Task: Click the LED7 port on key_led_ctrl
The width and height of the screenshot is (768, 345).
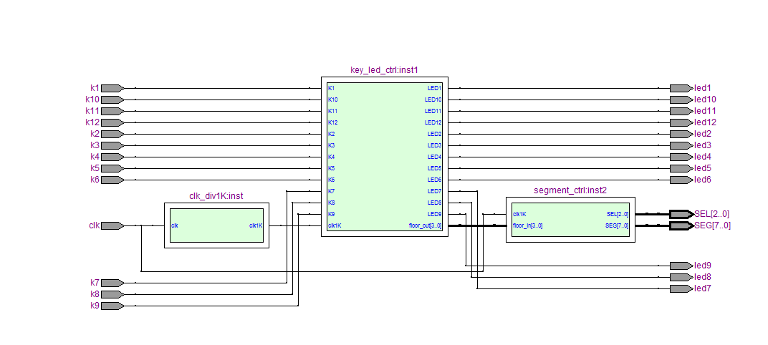Action: (x=434, y=191)
